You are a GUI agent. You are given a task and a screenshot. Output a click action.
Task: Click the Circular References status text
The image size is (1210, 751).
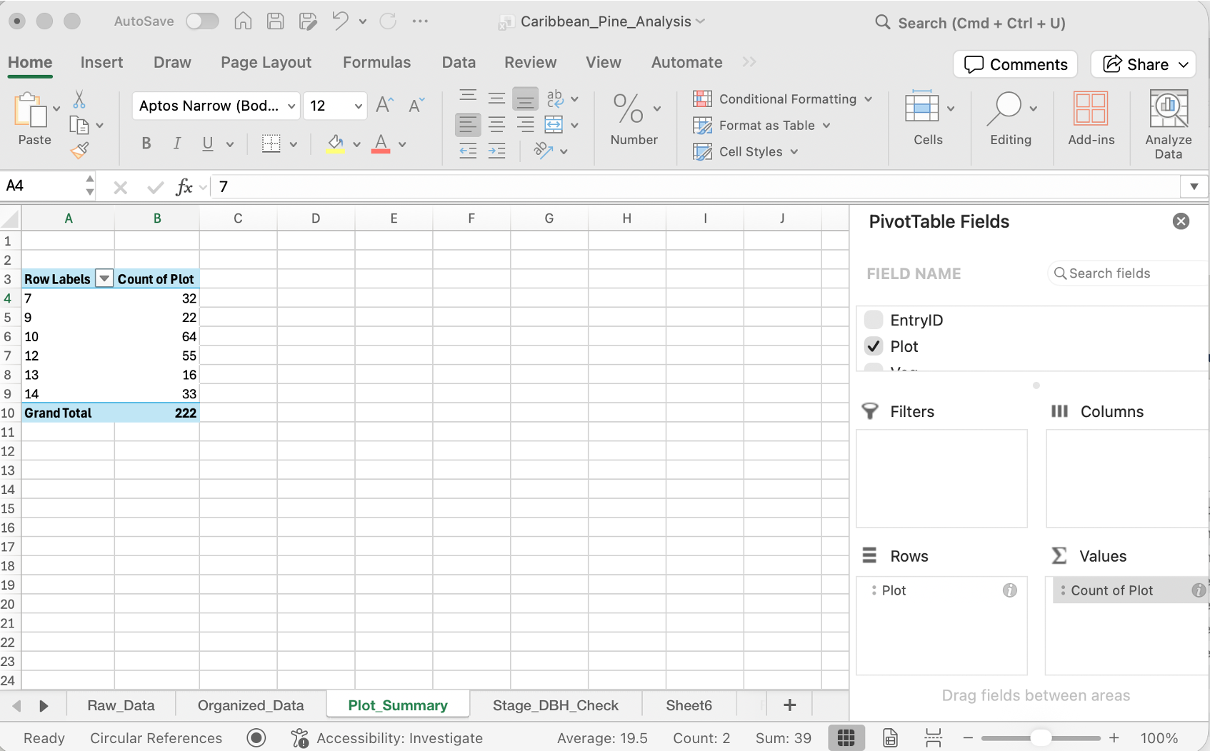coord(156,738)
